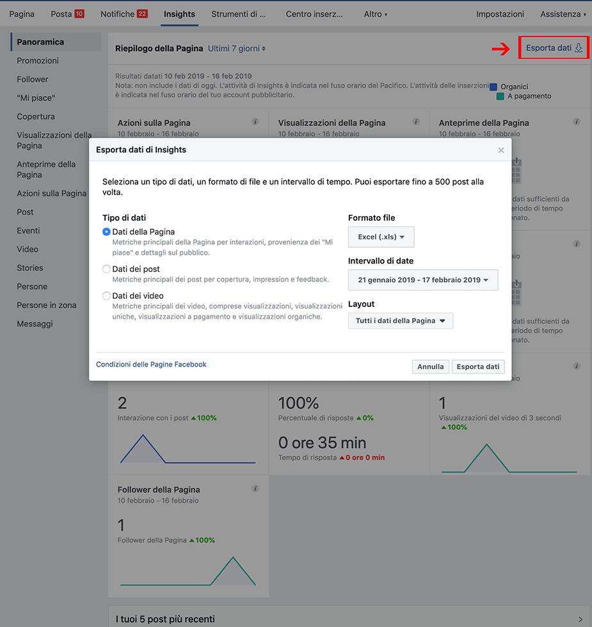Choose the Dati dei video radio option
The width and height of the screenshot is (592, 627).
pyautogui.click(x=106, y=296)
